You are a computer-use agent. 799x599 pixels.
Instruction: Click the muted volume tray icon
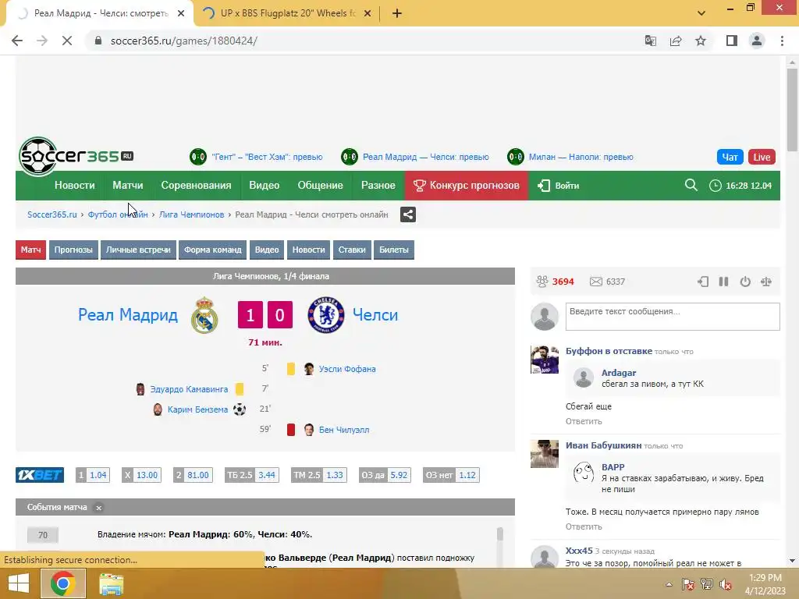click(725, 584)
